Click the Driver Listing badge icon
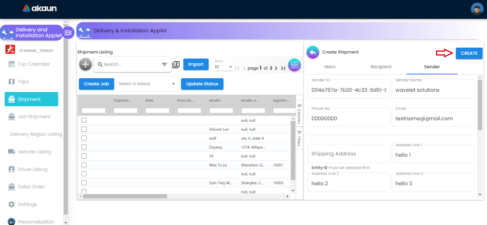Screen dimensions: 487x225 pyautogui.click(x=12, y=169)
